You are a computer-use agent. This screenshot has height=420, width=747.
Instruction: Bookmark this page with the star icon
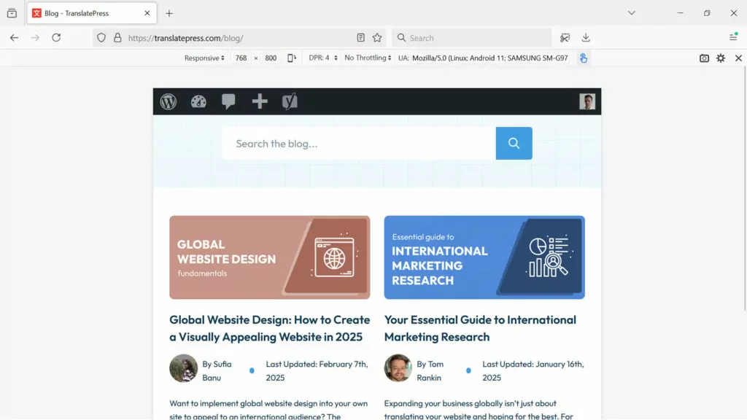click(377, 38)
